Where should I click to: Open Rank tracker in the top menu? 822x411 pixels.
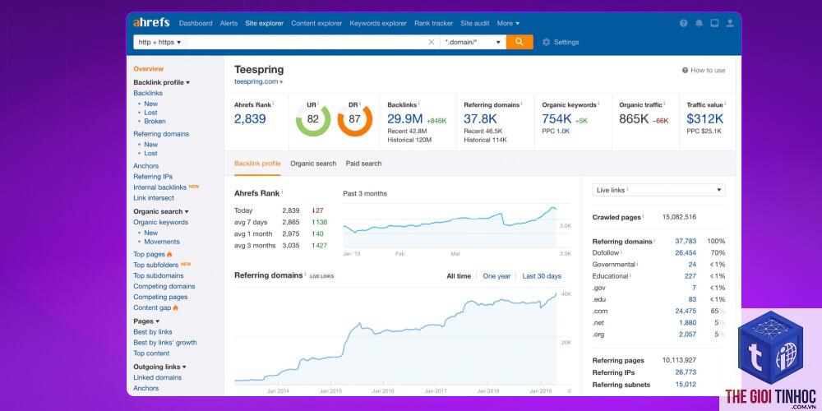click(433, 23)
